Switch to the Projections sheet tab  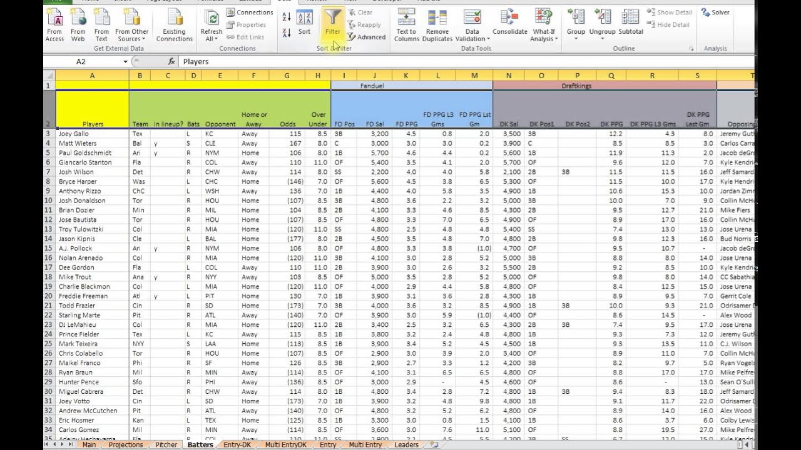pos(125,445)
